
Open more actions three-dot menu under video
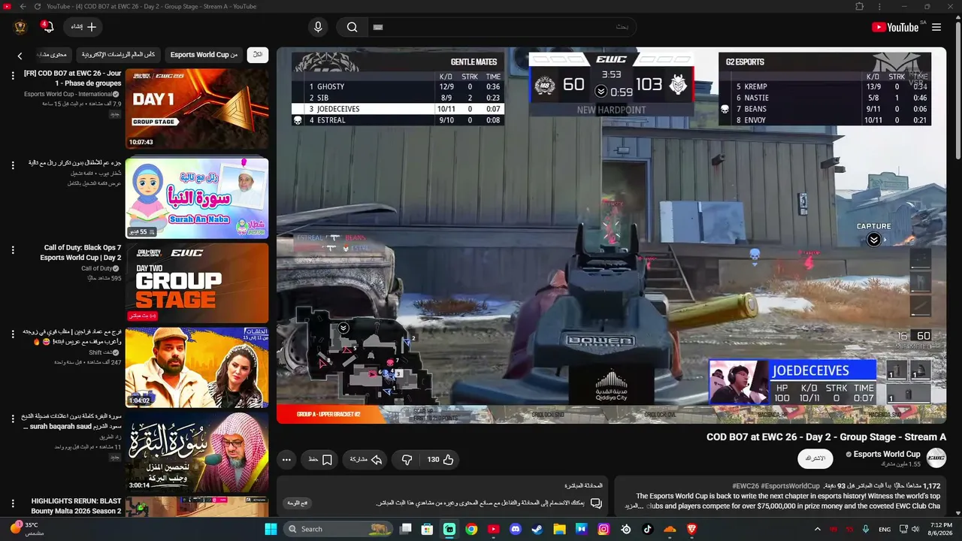click(x=286, y=459)
